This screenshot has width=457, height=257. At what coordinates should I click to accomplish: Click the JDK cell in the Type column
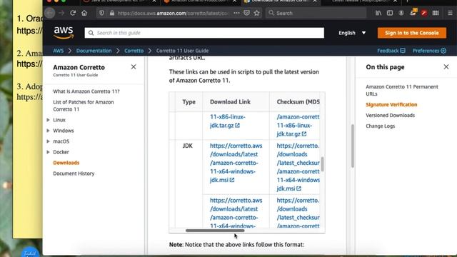(187, 146)
